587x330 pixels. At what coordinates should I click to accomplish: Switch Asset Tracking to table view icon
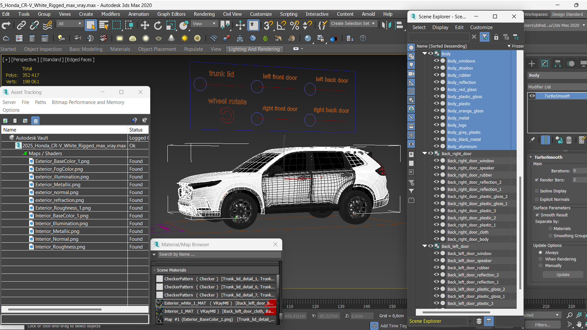(36, 121)
